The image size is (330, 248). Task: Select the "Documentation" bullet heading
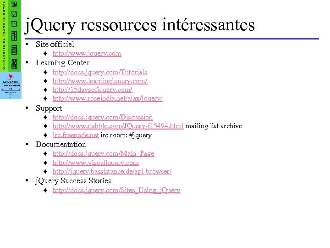(x=60, y=145)
